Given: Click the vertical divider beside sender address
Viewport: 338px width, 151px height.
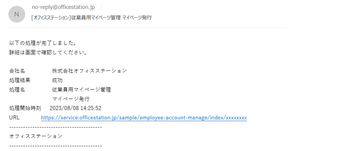Looking at the screenshot, I should 101,7.
